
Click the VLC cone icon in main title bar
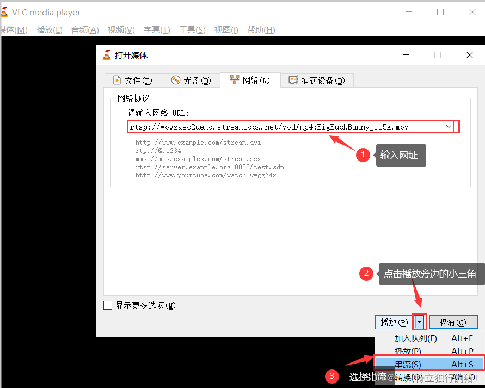[4, 12]
